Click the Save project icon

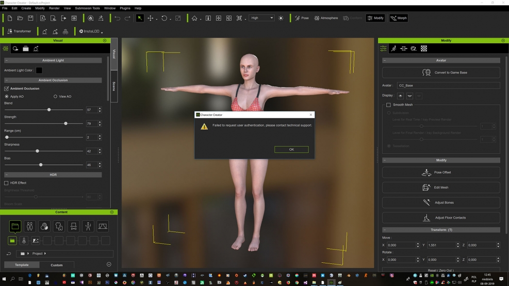pyautogui.click(x=30, y=18)
